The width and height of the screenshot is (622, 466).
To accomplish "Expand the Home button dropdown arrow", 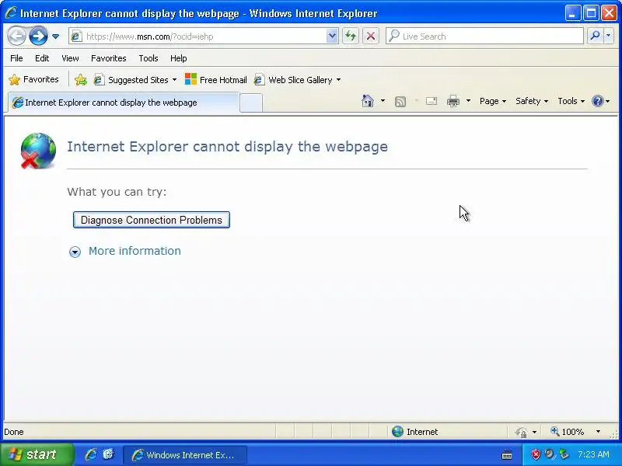I will point(383,101).
